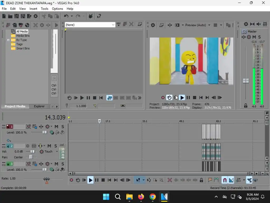Click the track 2 Pan slider

coord(31,157)
